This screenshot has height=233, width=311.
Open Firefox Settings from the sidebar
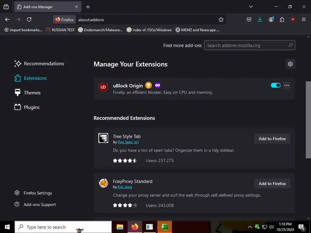click(33, 193)
